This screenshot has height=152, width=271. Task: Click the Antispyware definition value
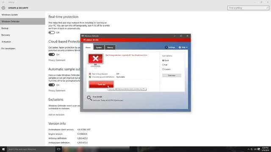[x=83, y=143]
